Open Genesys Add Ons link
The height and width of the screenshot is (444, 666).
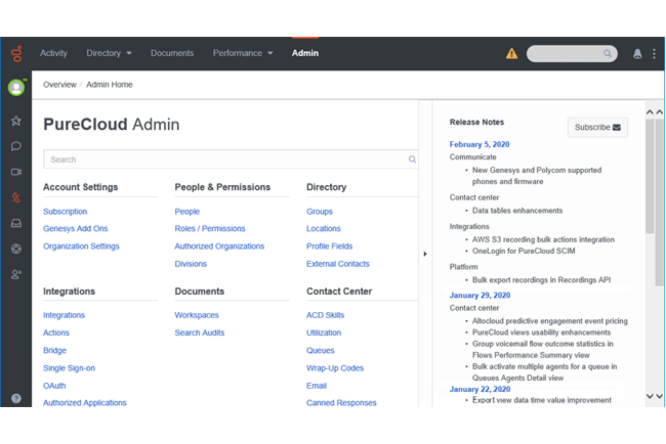click(x=76, y=229)
